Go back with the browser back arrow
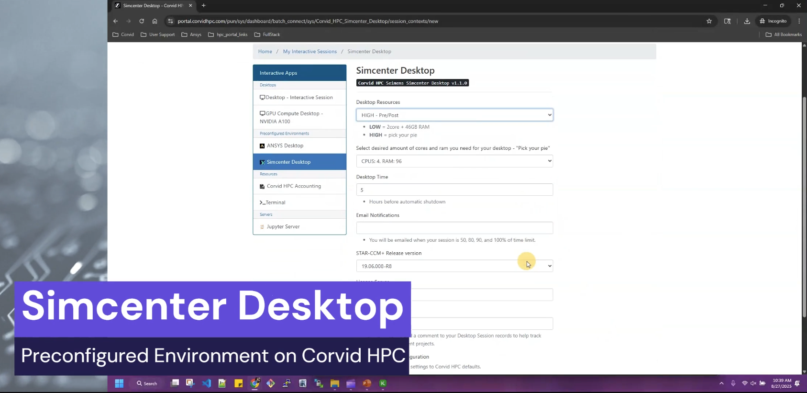 coord(115,21)
